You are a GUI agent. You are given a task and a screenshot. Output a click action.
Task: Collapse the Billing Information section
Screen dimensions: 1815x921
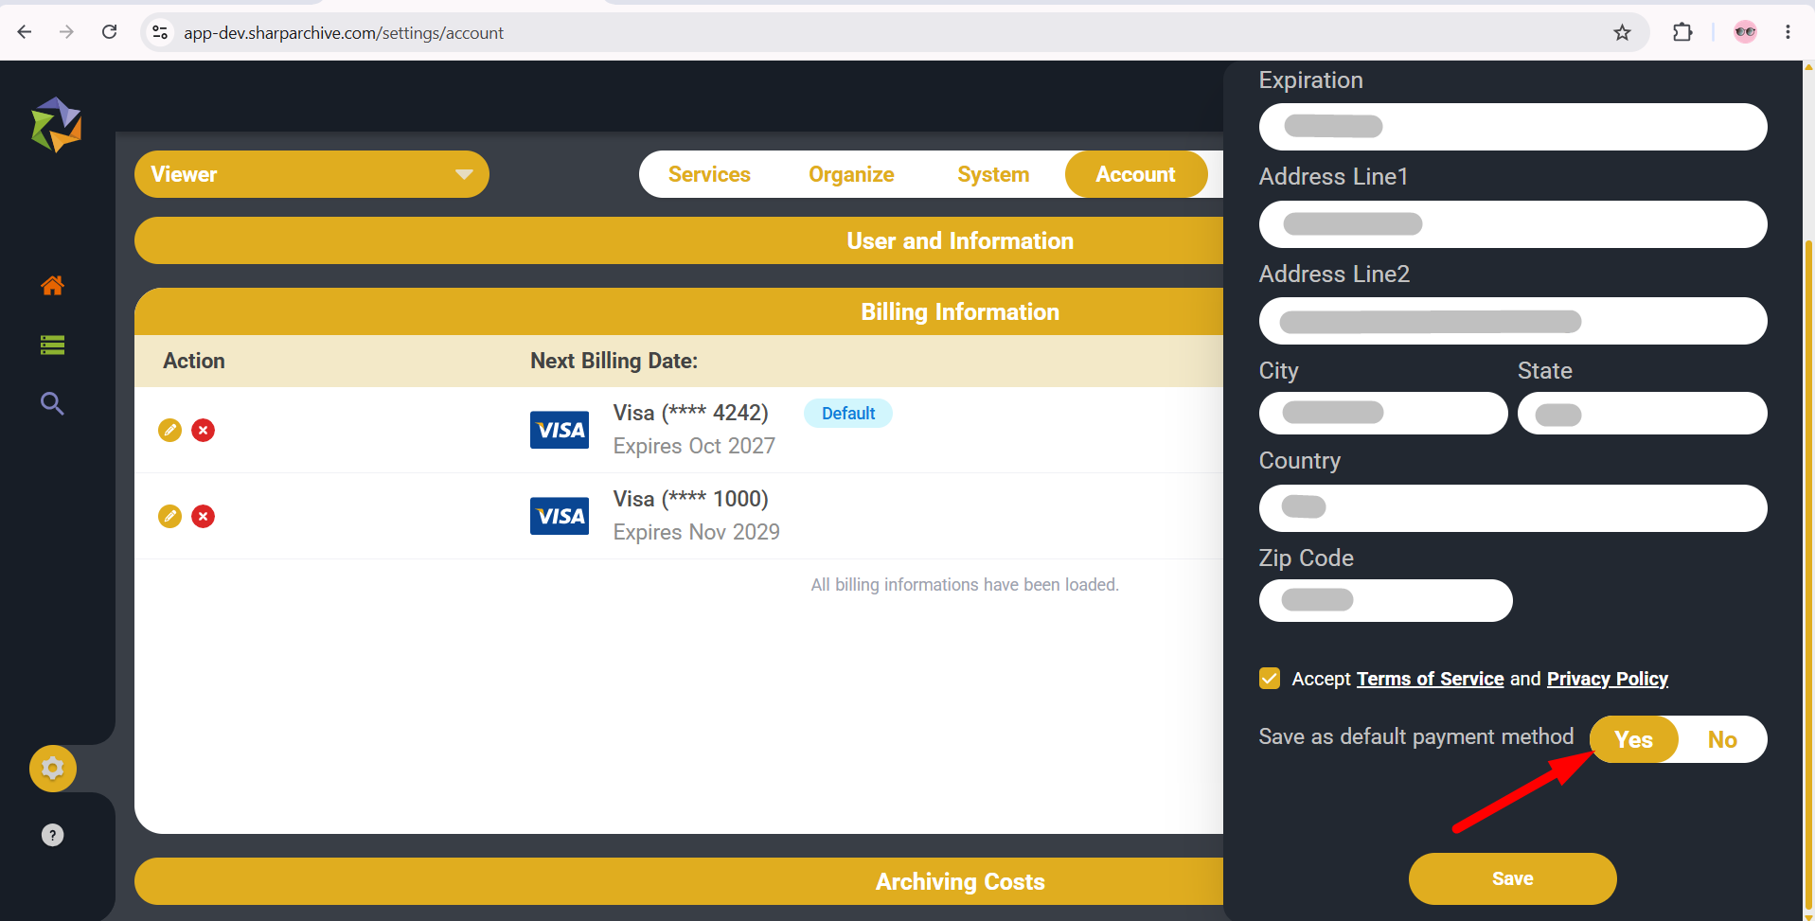pyautogui.click(x=679, y=311)
